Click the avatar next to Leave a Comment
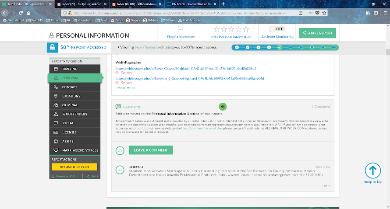Screen dimensions: 390x209 click(120, 150)
